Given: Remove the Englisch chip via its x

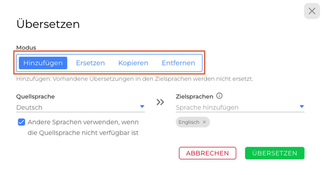Looking at the screenshot, I should [x=204, y=122].
